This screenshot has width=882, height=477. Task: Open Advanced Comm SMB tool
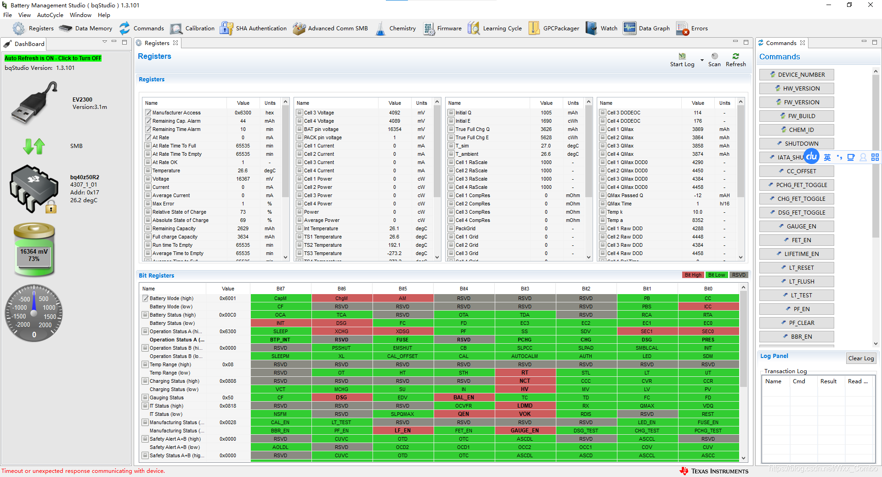(x=330, y=28)
